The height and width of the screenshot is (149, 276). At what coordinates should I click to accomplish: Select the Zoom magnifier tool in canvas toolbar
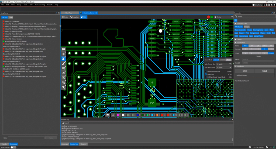click(x=64, y=82)
